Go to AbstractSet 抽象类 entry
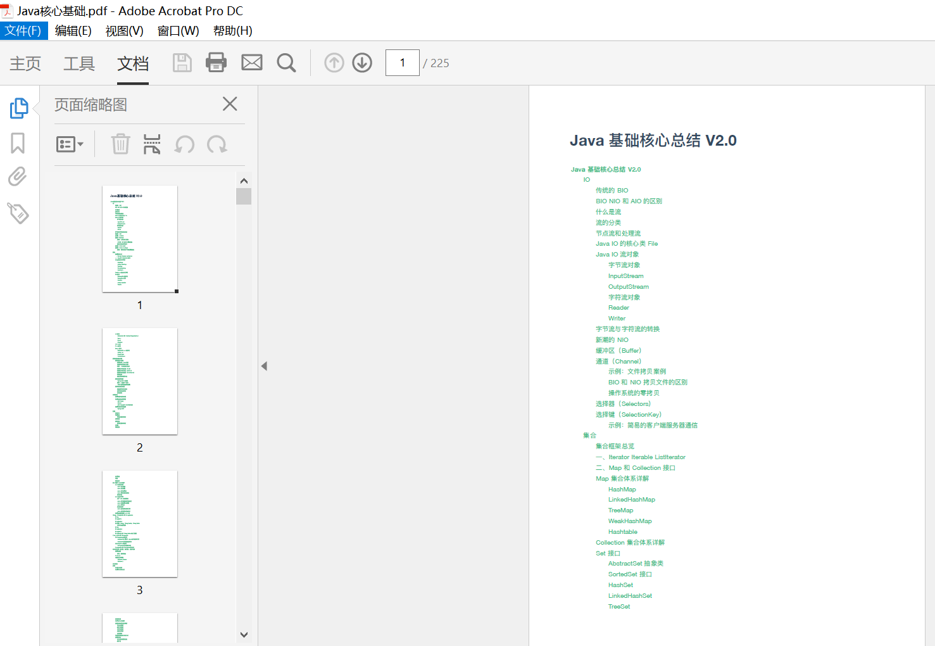The width and height of the screenshot is (935, 646). [636, 563]
